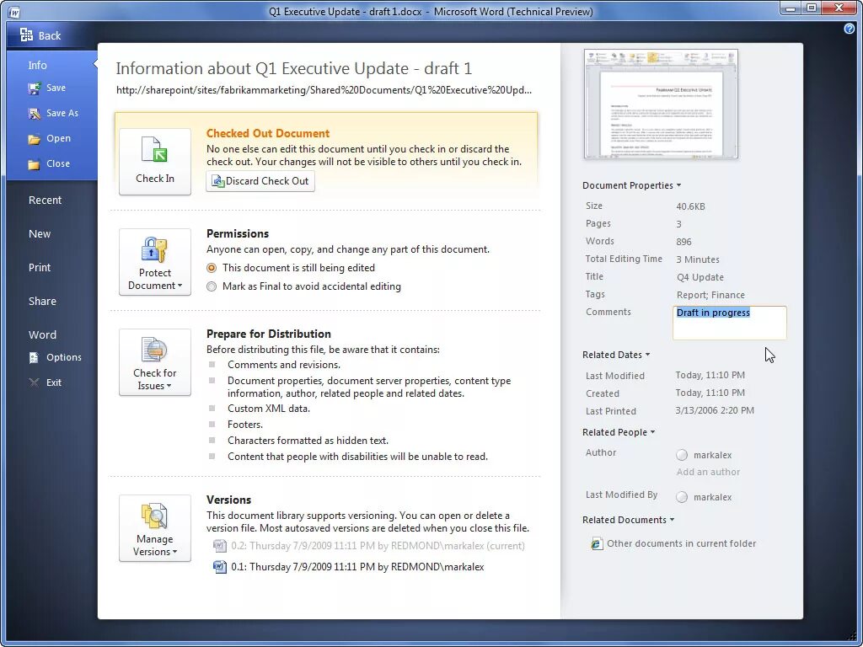Click the SharePoint document URL
Image resolution: width=863 pixels, height=647 pixels.
(324, 90)
